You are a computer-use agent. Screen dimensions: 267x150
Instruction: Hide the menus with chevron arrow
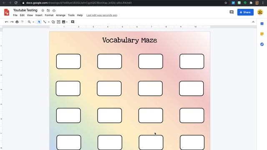coord(253,22)
